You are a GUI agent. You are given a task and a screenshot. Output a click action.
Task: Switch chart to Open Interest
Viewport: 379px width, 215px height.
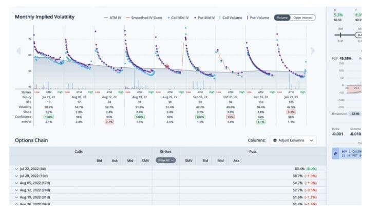(303, 17)
